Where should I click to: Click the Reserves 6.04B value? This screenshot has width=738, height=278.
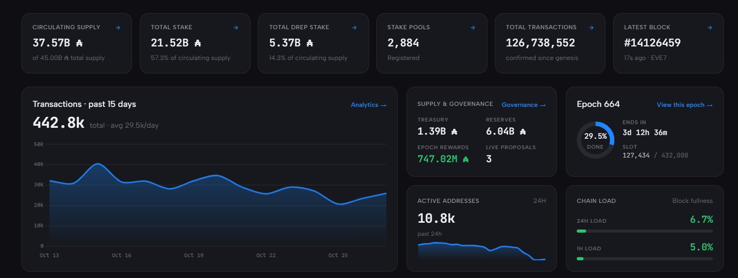(x=506, y=132)
